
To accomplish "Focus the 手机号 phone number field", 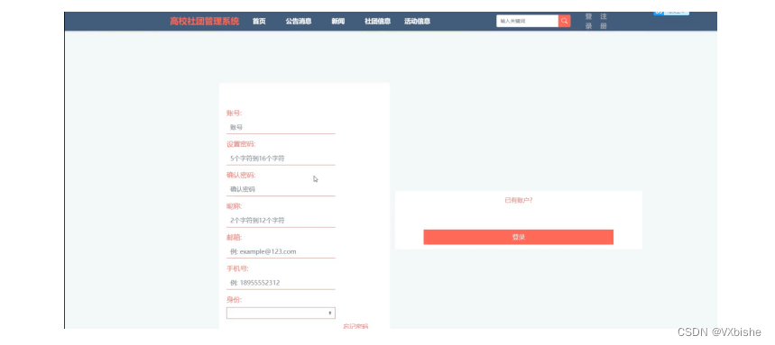I will tap(281, 283).
